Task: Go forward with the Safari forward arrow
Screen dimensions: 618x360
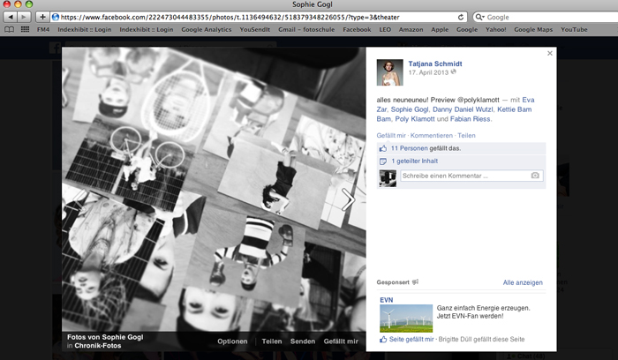Action: (24, 17)
